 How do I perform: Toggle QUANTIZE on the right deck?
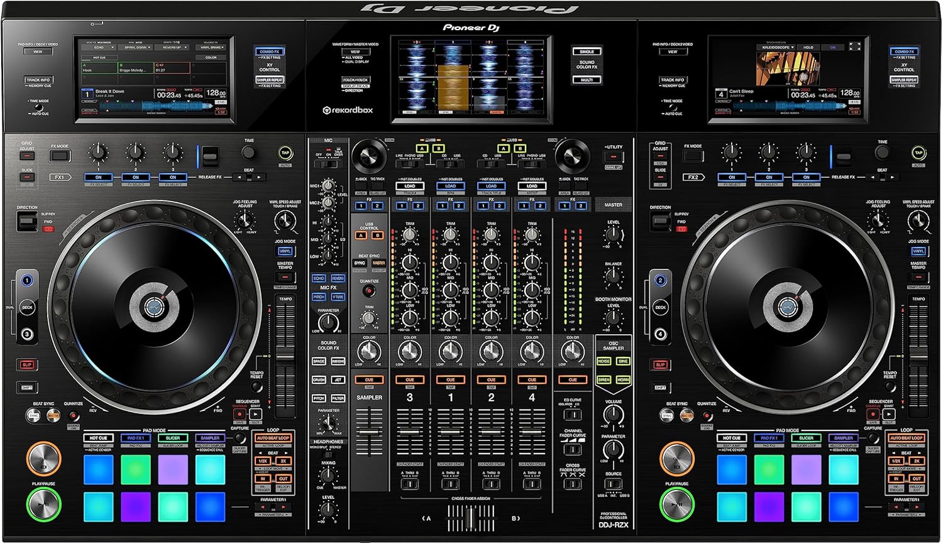tap(707, 416)
